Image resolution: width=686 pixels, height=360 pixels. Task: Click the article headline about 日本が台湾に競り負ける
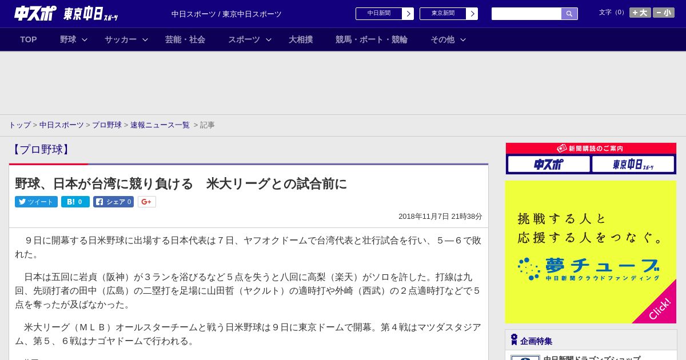[x=181, y=183]
